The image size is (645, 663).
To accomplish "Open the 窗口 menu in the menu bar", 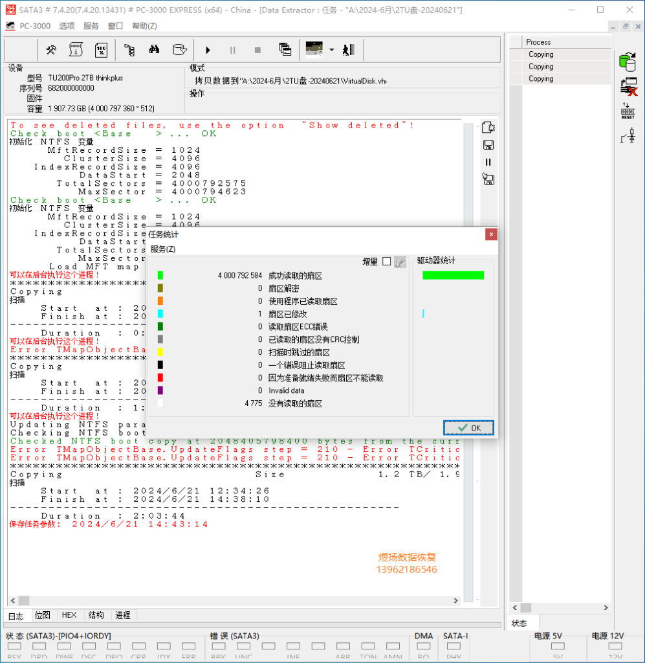I will (x=115, y=26).
